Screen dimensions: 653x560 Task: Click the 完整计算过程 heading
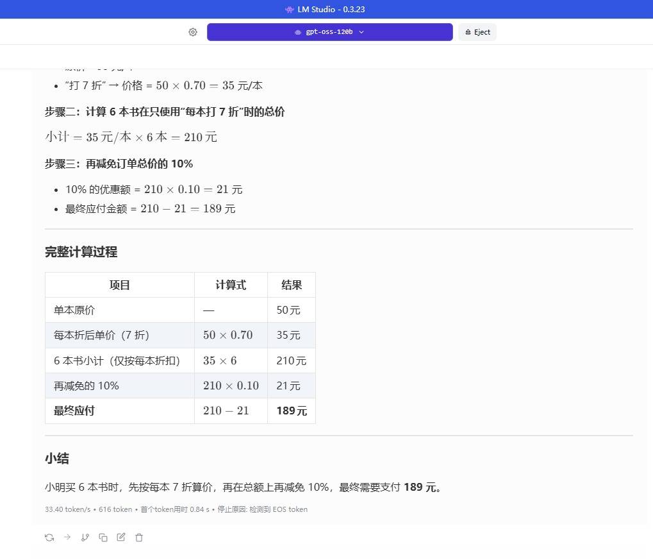[81, 252]
